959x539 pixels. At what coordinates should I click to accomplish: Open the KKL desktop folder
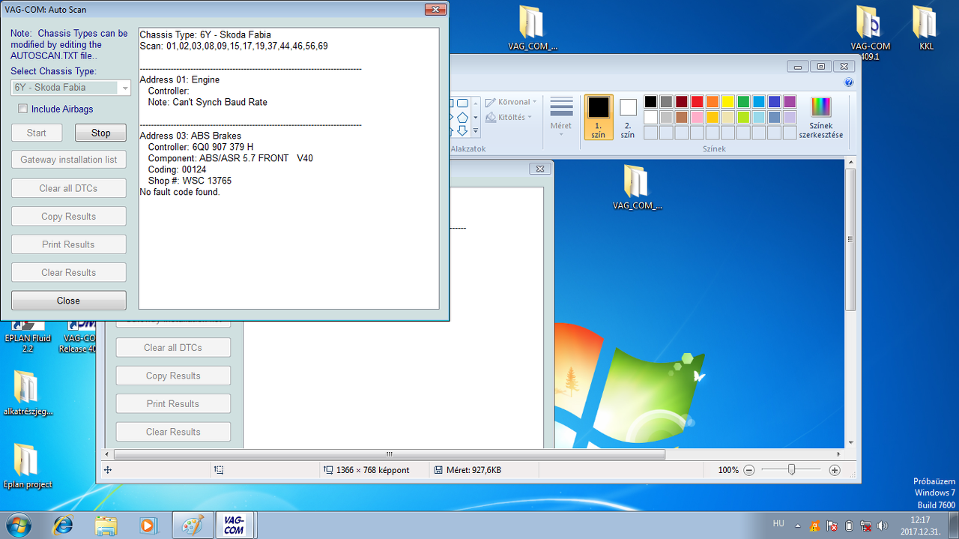pos(926,28)
